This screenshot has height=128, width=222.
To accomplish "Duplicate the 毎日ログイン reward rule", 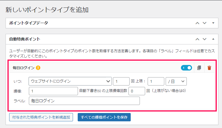I will (199, 68).
